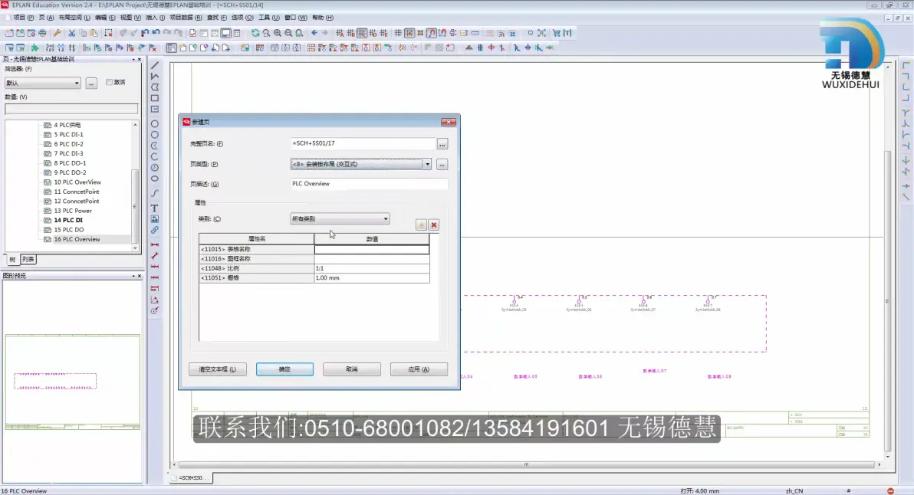Open the 帮助 (H) menu

tap(323, 18)
